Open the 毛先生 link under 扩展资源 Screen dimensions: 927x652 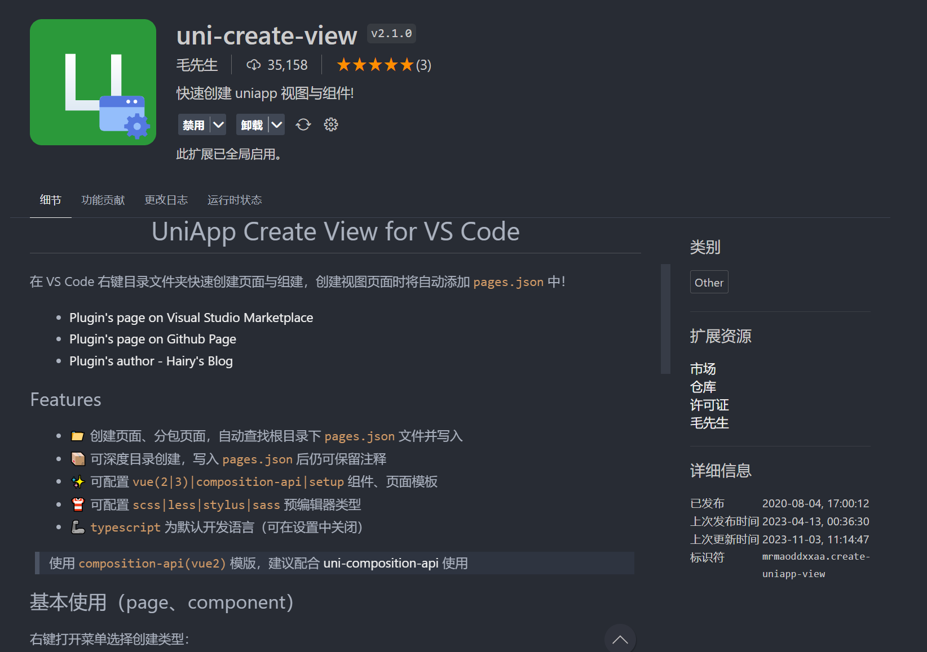click(710, 423)
